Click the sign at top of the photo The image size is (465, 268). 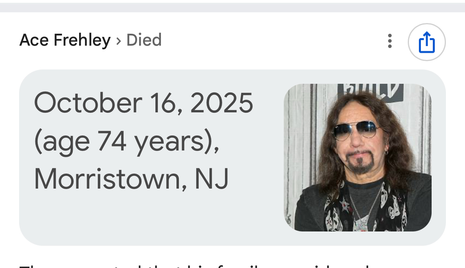(370, 91)
